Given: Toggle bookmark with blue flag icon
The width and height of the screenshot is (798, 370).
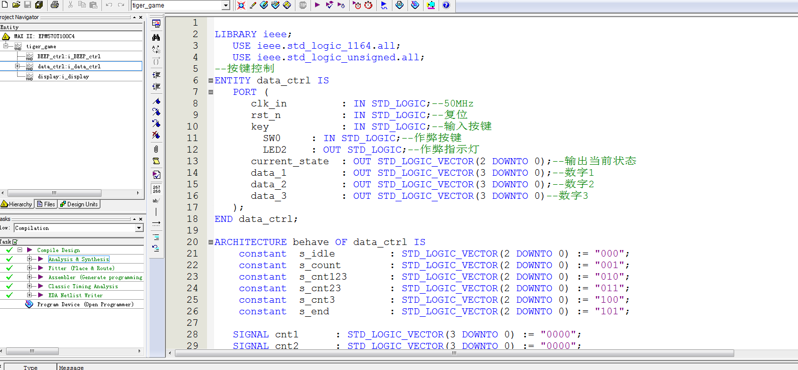Looking at the screenshot, I should coord(156,101).
